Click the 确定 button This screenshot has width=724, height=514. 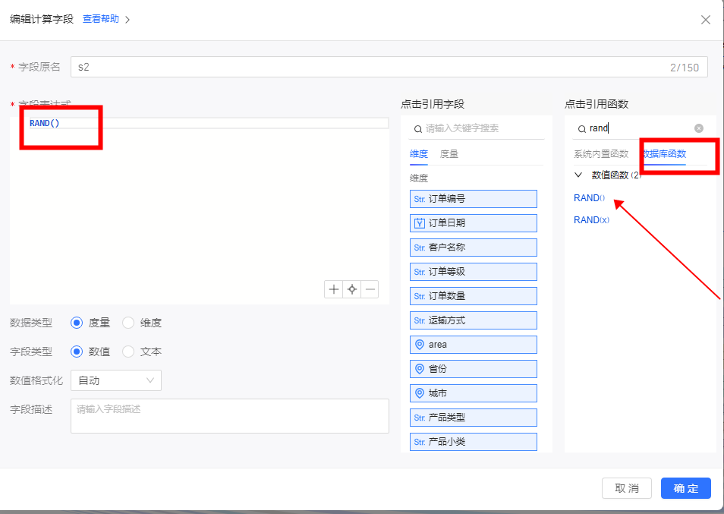coord(685,488)
